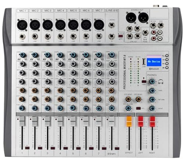This screenshot has height=159, width=184.
Task: Click the MIC 7 XLR input socket
Action: pyautogui.click(x=99, y=25)
